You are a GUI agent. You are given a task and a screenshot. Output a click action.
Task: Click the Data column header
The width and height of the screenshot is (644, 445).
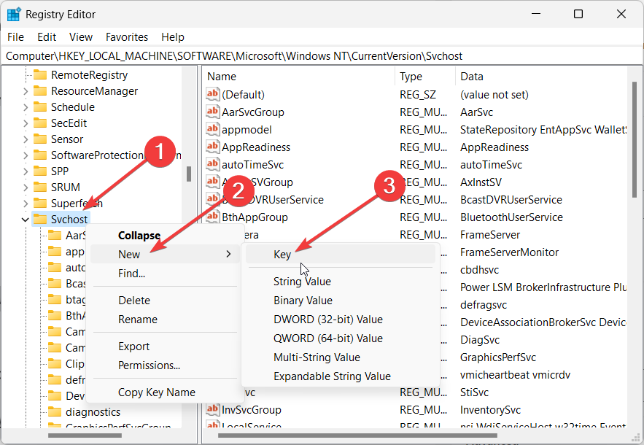541,77
